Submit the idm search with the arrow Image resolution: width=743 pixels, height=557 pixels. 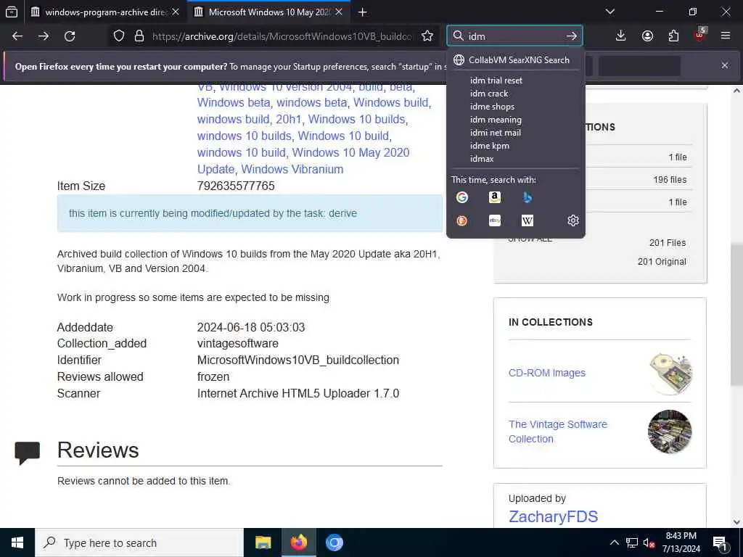coord(572,36)
